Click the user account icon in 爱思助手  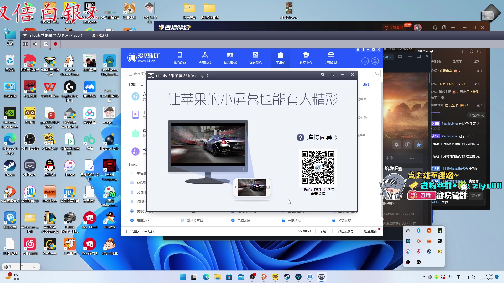[x=375, y=61]
